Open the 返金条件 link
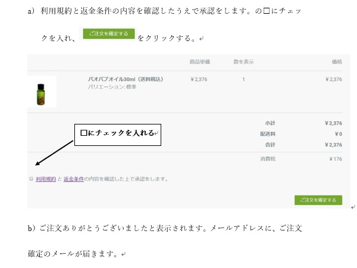Image resolution: width=357 pixels, height=268 pixels. 74,179
